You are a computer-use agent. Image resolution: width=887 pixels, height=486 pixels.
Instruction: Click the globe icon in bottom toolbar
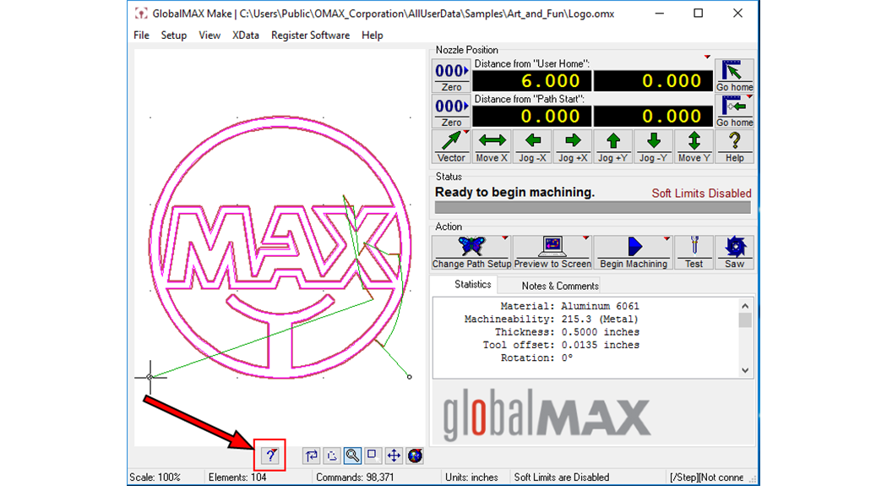(414, 456)
